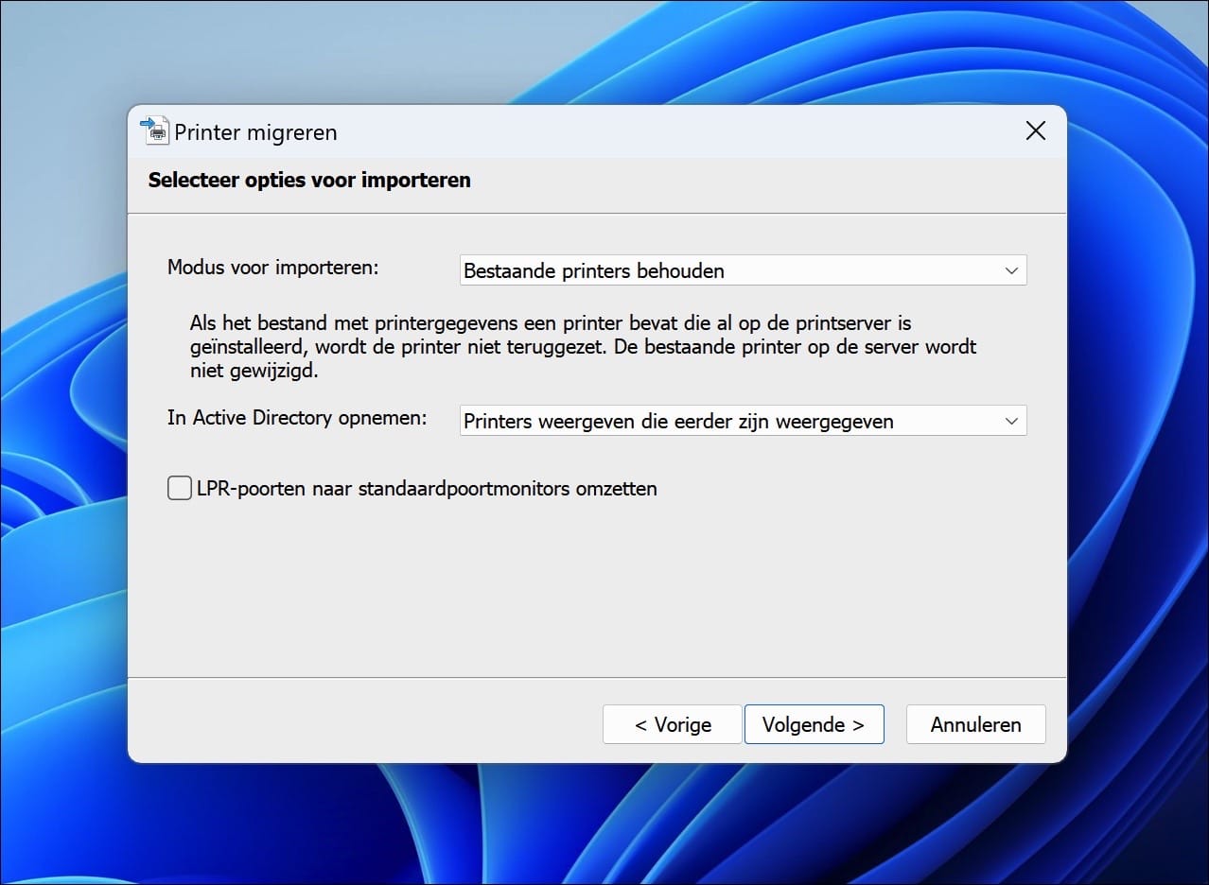Select the printer icon beside the window title

coord(153,130)
